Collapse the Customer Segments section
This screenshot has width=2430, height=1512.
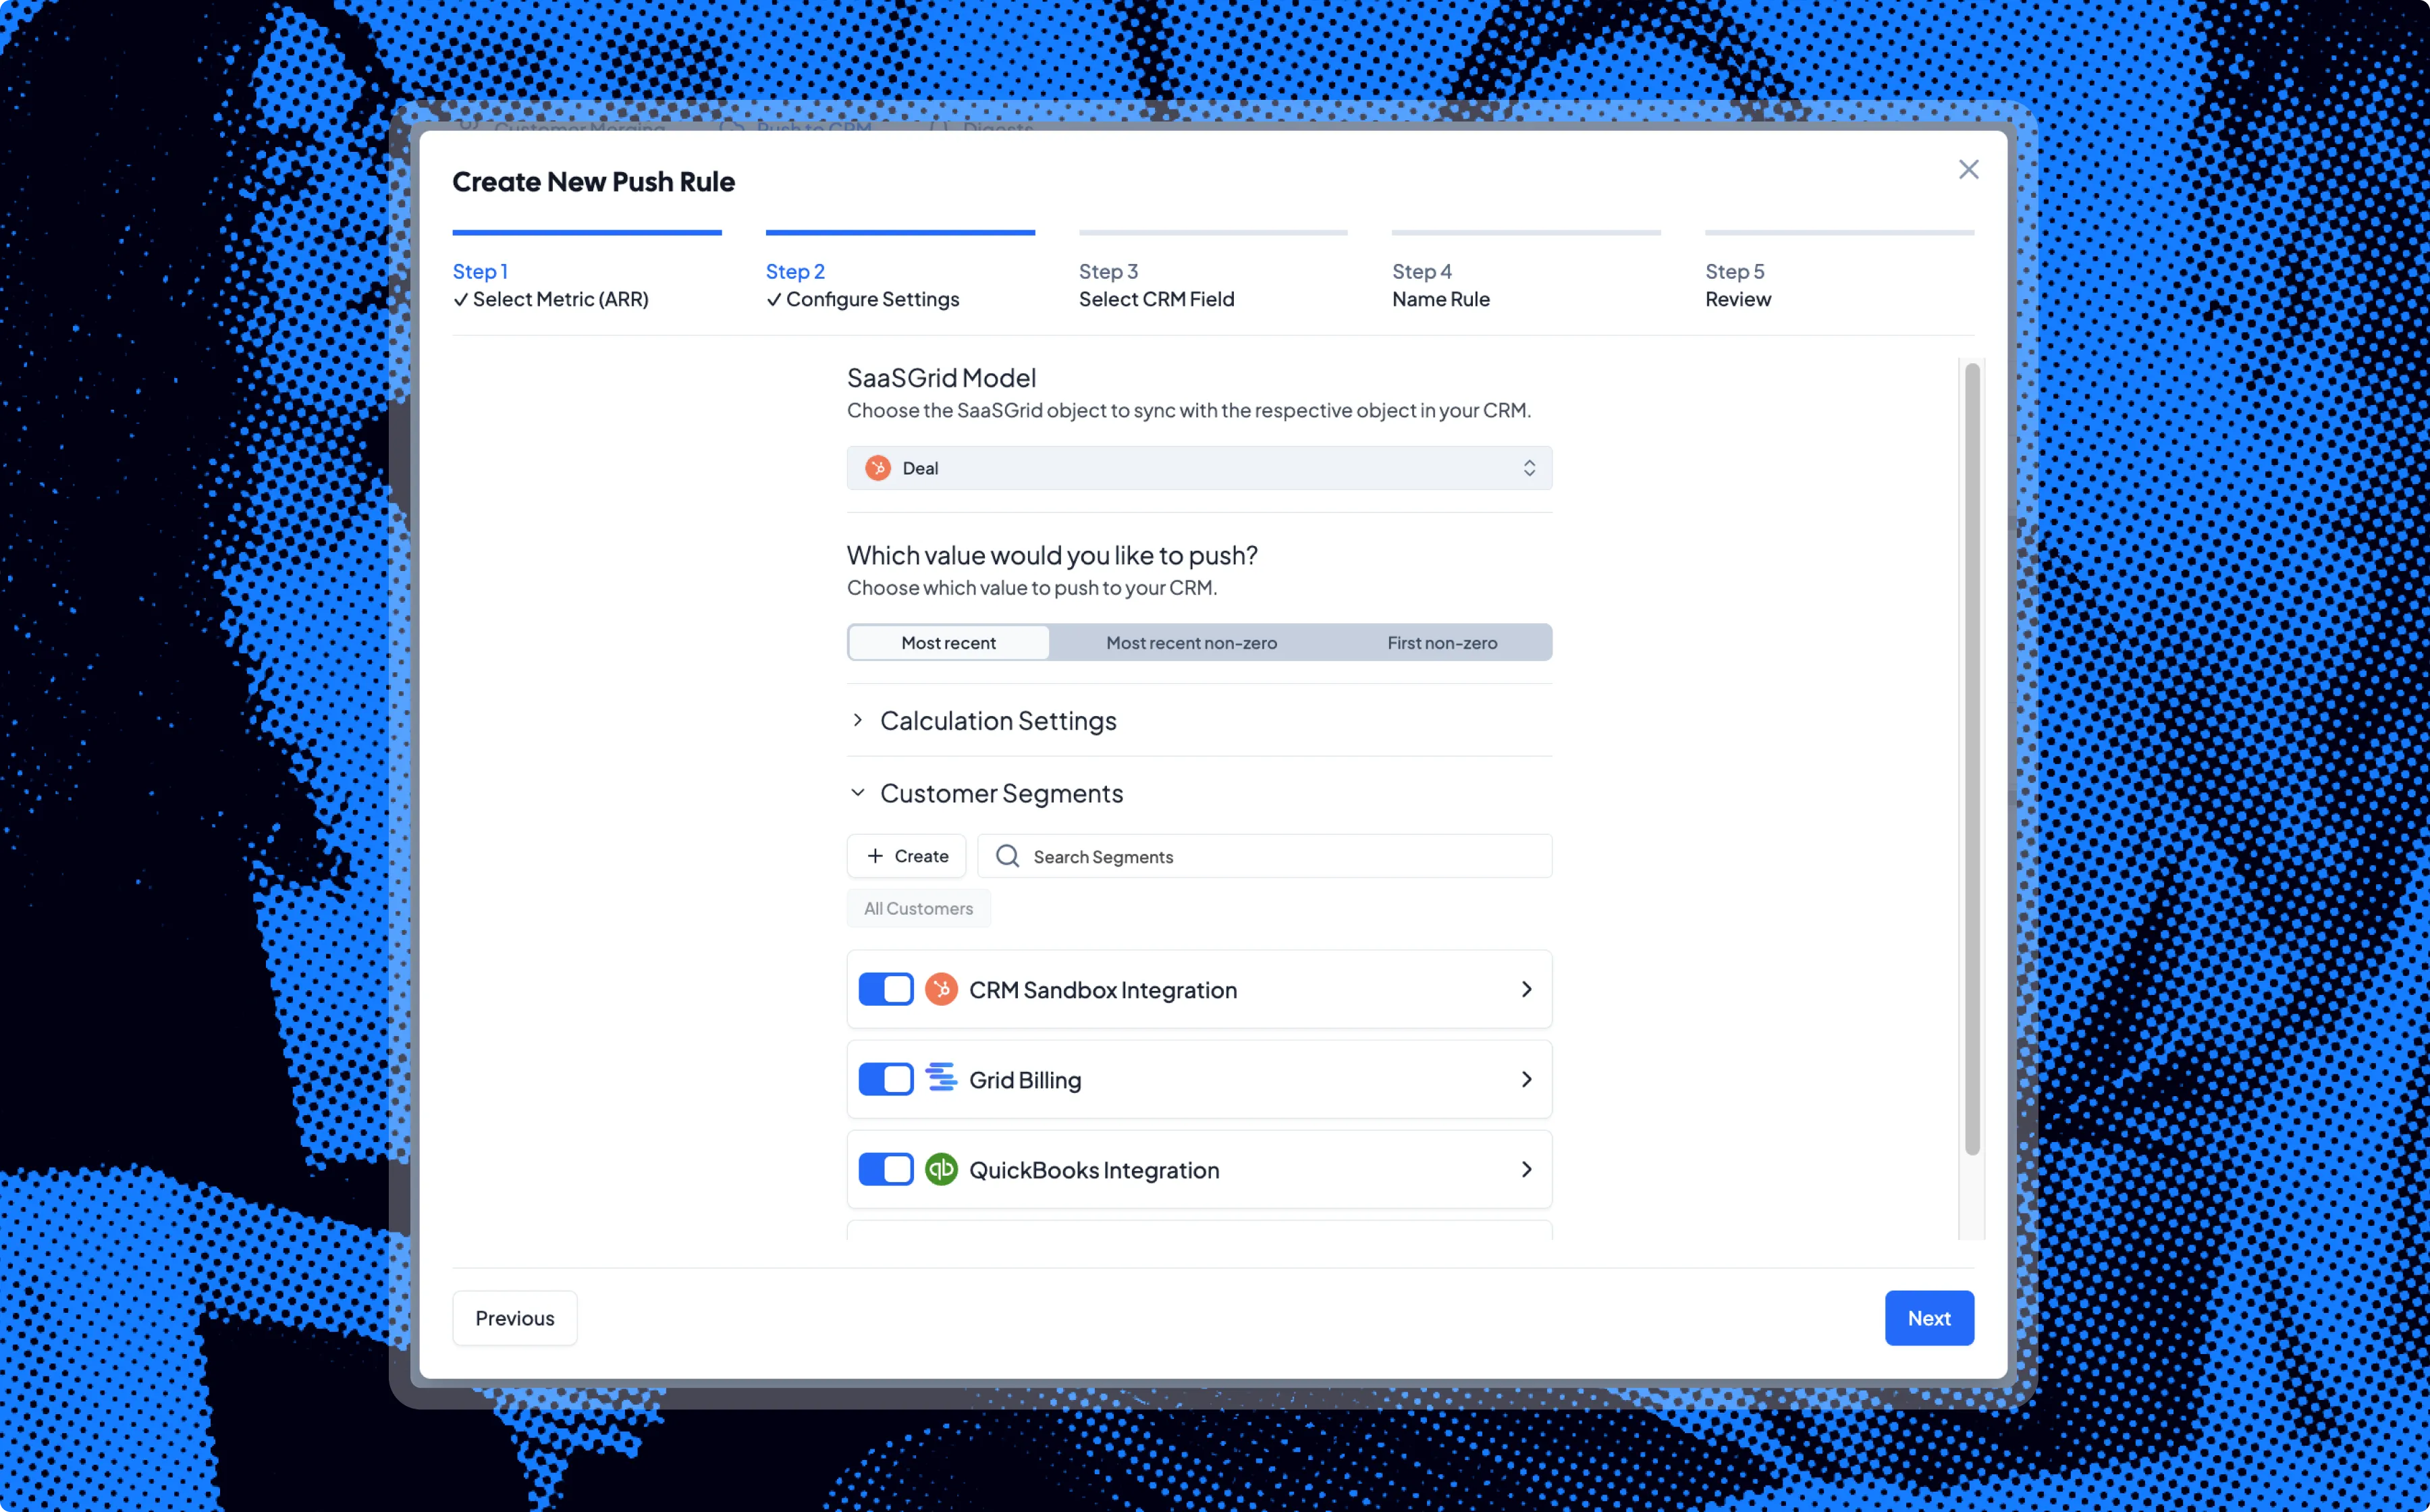(1000, 793)
